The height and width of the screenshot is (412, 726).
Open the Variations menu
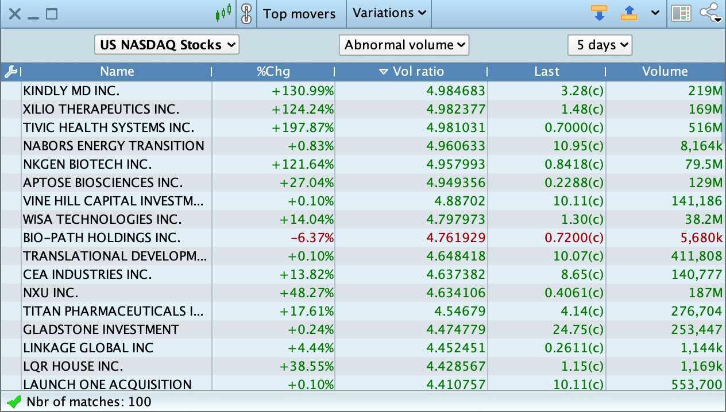pyautogui.click(x=388, y=13)
